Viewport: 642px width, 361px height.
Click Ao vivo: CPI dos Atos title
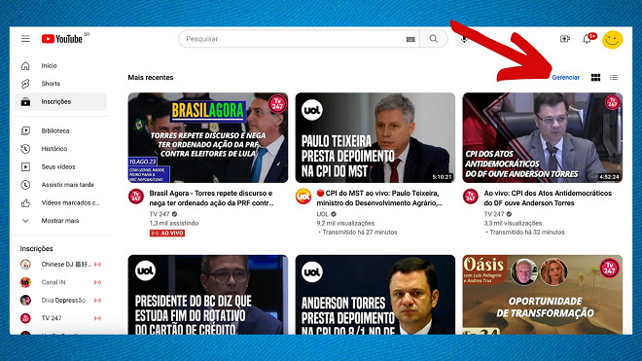pyautogui.click(x=548, y=198)
